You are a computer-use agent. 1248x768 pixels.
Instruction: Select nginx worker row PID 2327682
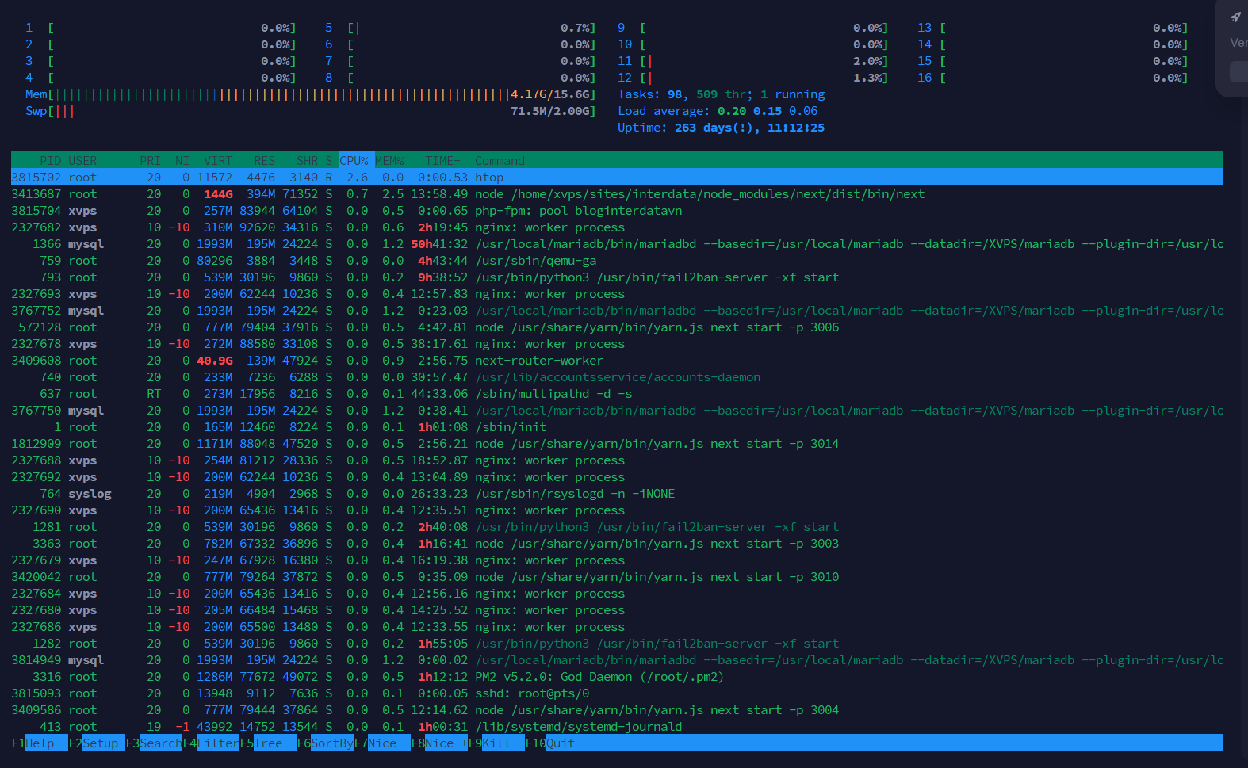617,227
